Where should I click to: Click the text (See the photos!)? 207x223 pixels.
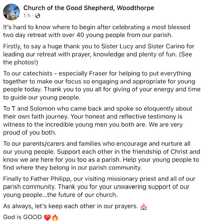(98, 58)
